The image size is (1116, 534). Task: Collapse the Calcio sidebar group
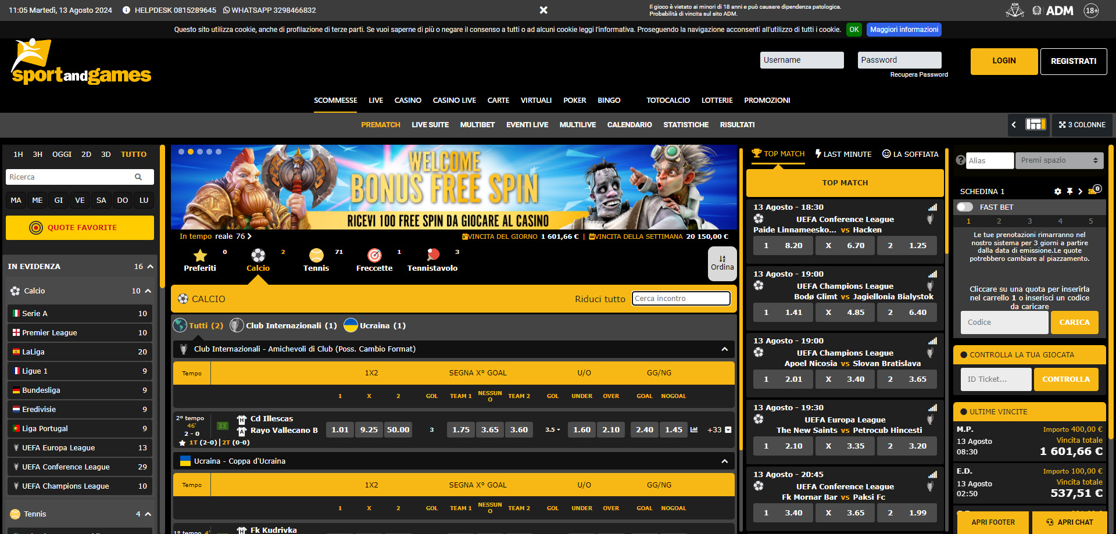point(148,291)
